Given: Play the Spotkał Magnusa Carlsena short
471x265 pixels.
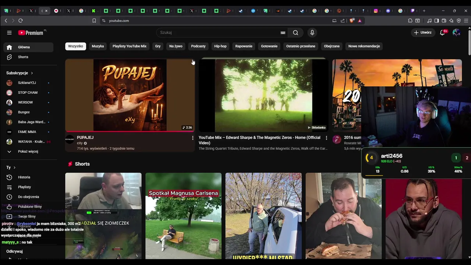Looking at the screenshot, I should coord(183,216).
